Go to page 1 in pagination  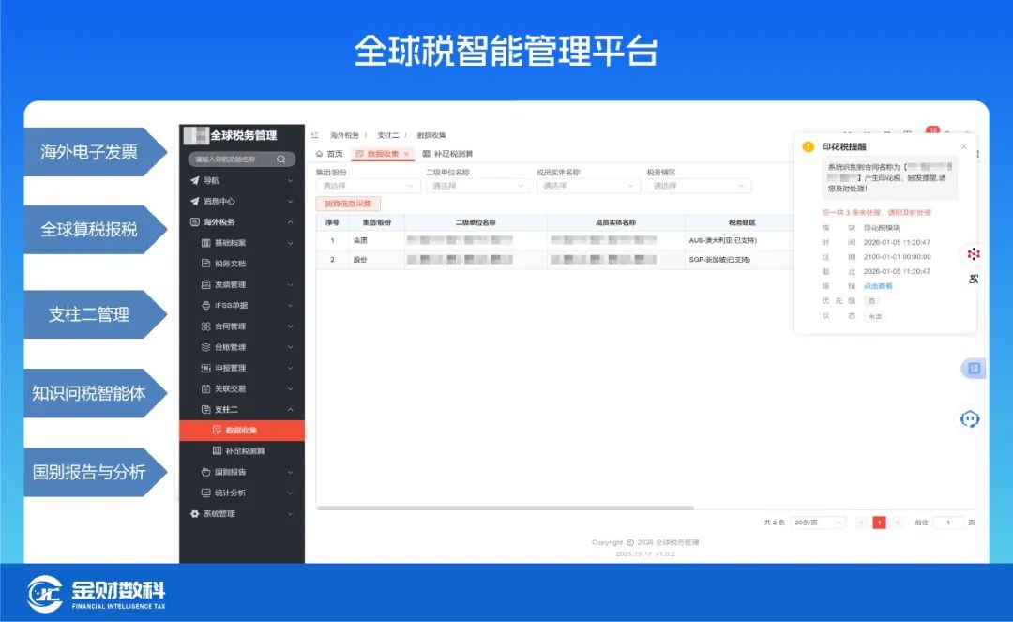click(x=879, y=522)
